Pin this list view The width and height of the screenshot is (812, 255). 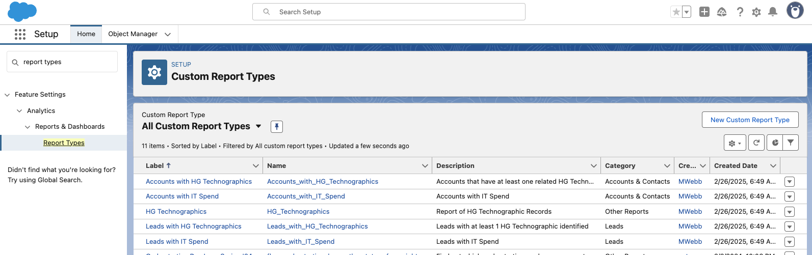coord(277,127)
